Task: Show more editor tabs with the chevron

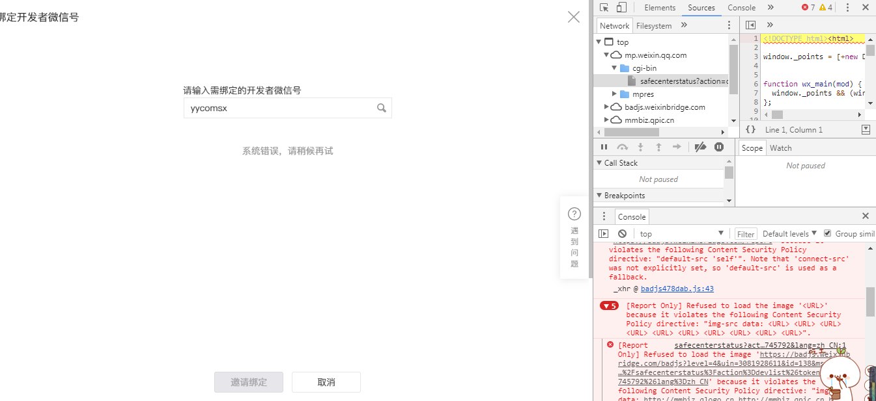Action: pyautogui.click(x=769, y=25)
